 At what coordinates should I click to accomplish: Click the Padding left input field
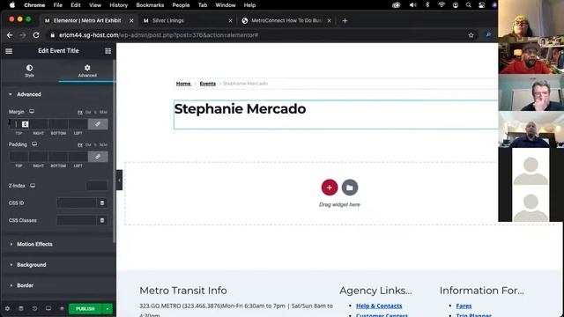(x=78, y=157)
